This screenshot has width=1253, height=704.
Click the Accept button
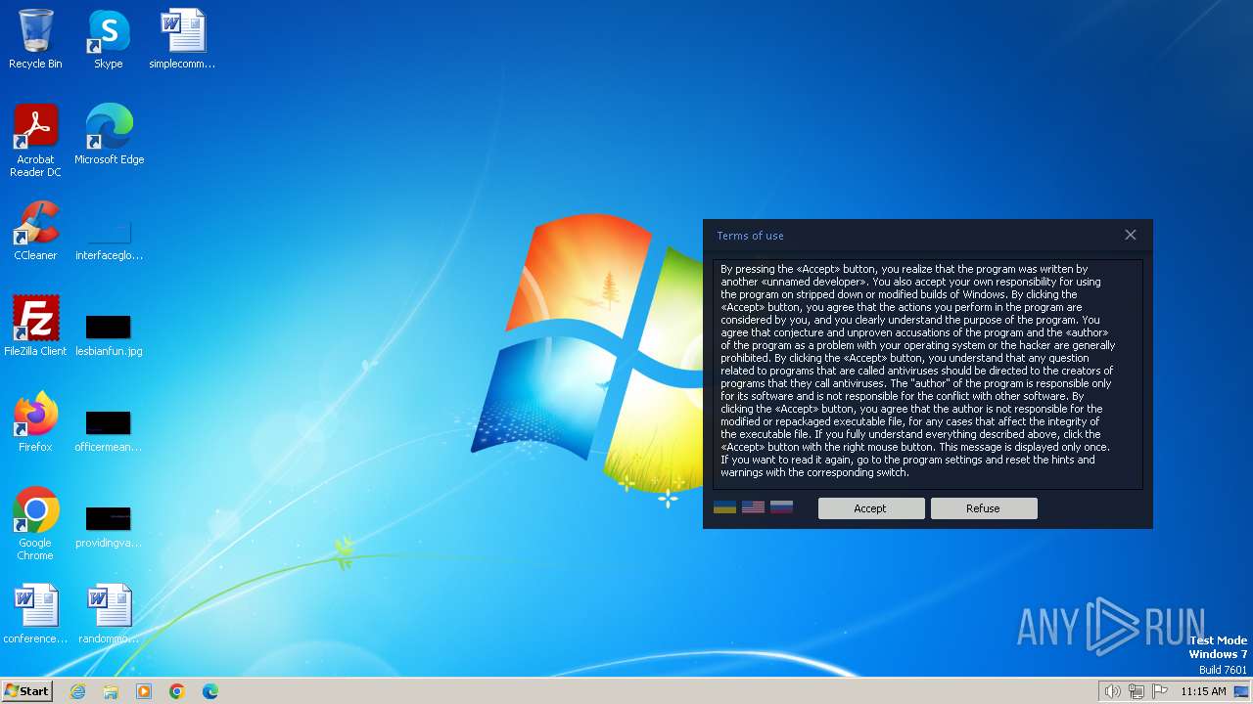(x=871, y=508)
